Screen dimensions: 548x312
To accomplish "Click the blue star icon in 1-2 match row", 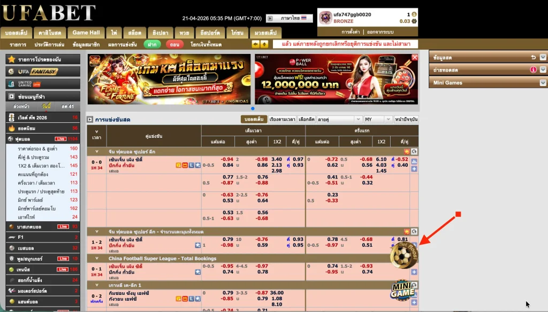I will click(198, 245).
